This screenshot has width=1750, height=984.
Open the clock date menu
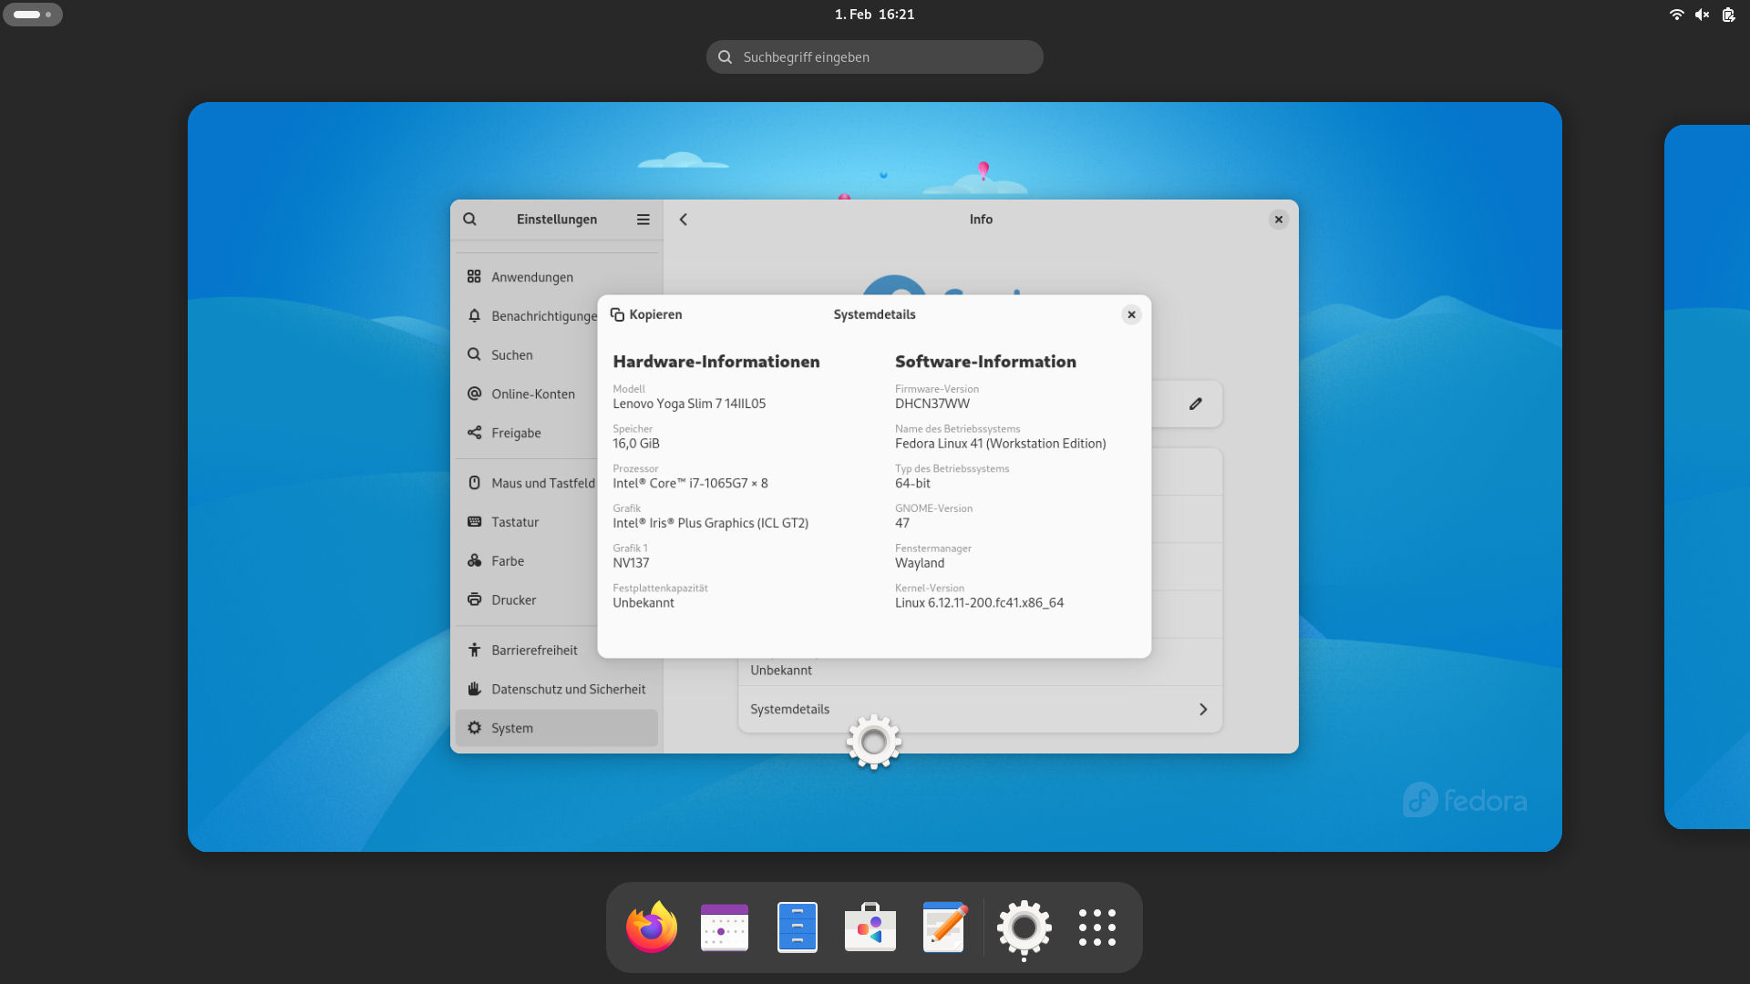coord(874,15)
